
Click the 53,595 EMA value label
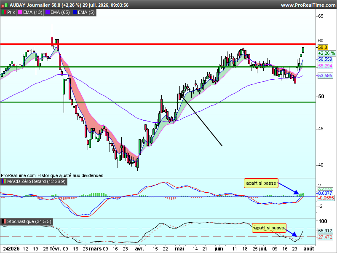(x=325, y=75)
